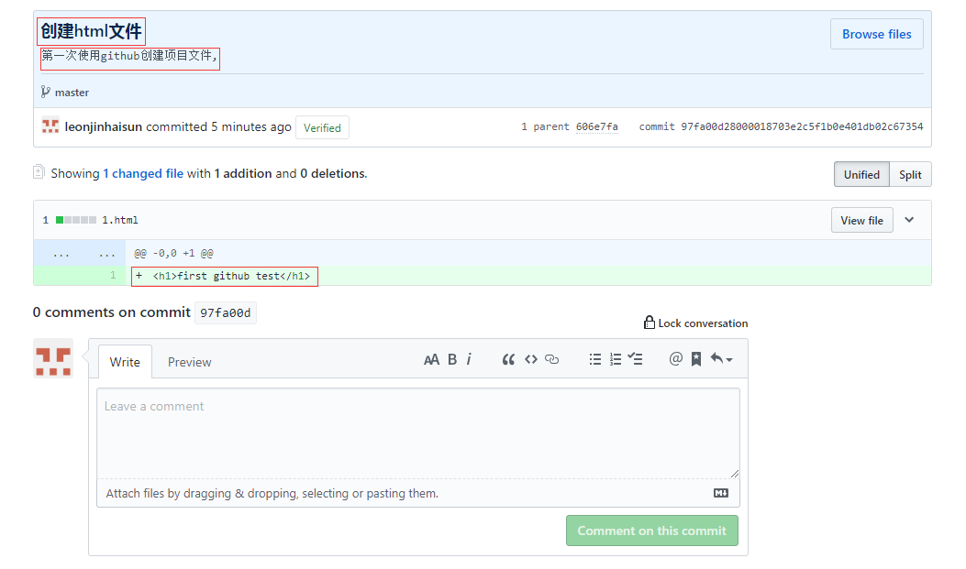Click the diffstat green blocks indicator
The width and height of the screenshot is (966, 569).
coord(76,220)
